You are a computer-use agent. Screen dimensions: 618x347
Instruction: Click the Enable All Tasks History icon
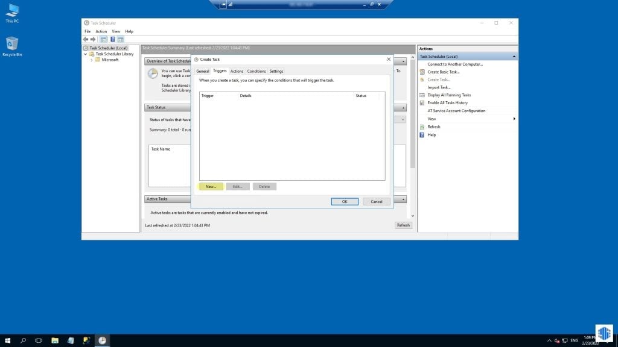point(423,102)
